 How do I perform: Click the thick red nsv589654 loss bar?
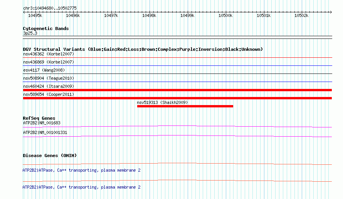(177, 98)
